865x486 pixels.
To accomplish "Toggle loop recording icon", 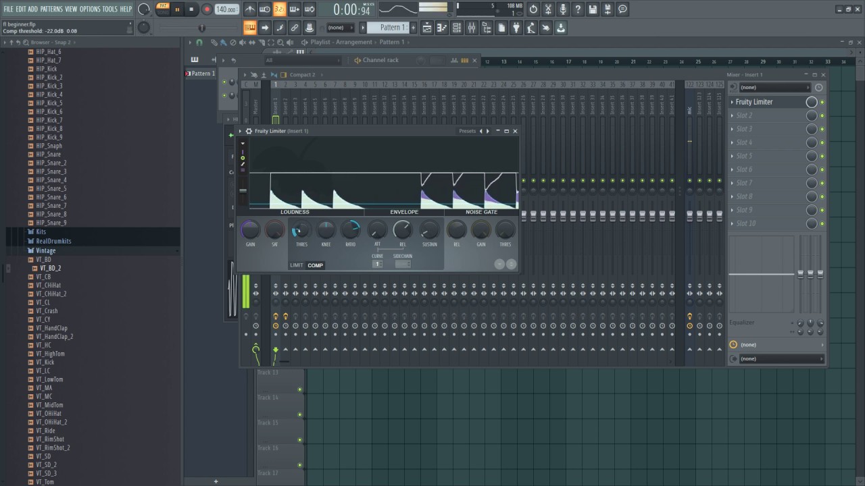I will pos(310,9).
